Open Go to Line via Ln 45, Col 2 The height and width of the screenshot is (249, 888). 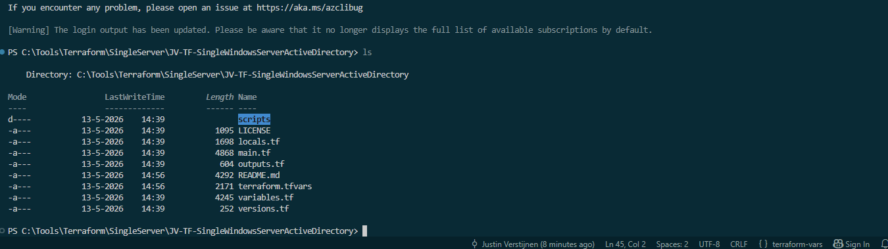tap(625, 244)
